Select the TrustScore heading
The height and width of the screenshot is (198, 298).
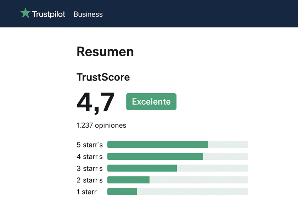pyautogui.click(x=103, y=77)
